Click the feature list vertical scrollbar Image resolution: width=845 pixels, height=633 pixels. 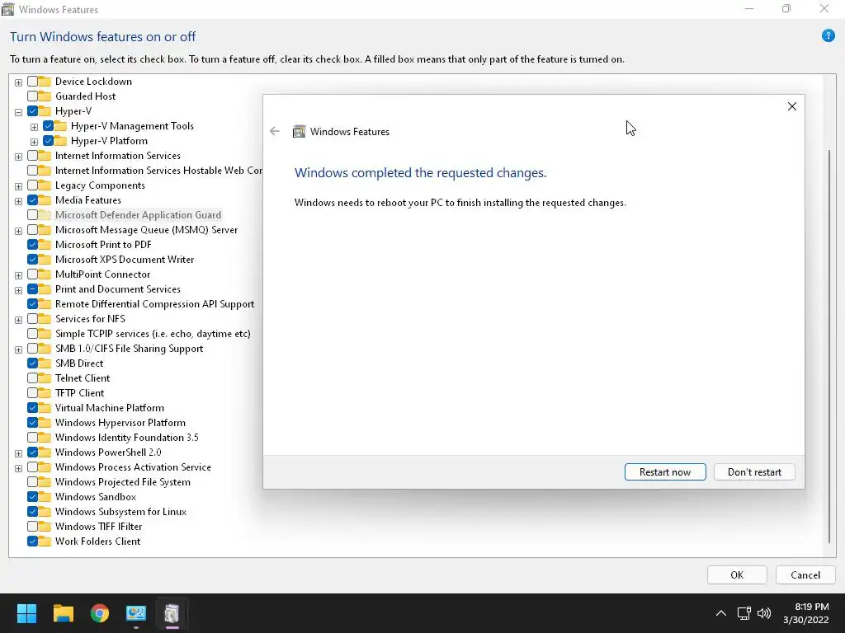click(x=829, y=347)
